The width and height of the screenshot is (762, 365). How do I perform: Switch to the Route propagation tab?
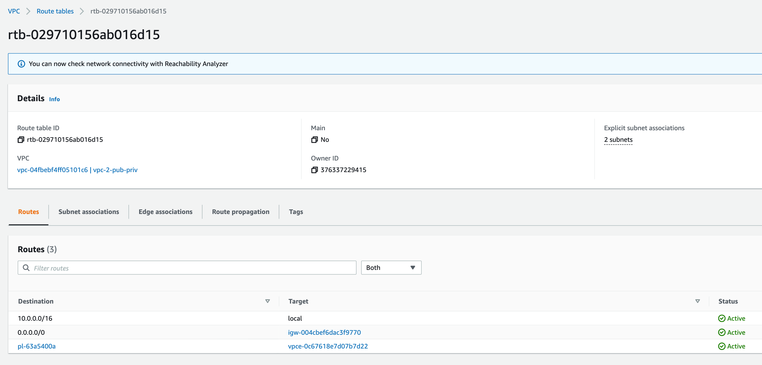[240, 212]
